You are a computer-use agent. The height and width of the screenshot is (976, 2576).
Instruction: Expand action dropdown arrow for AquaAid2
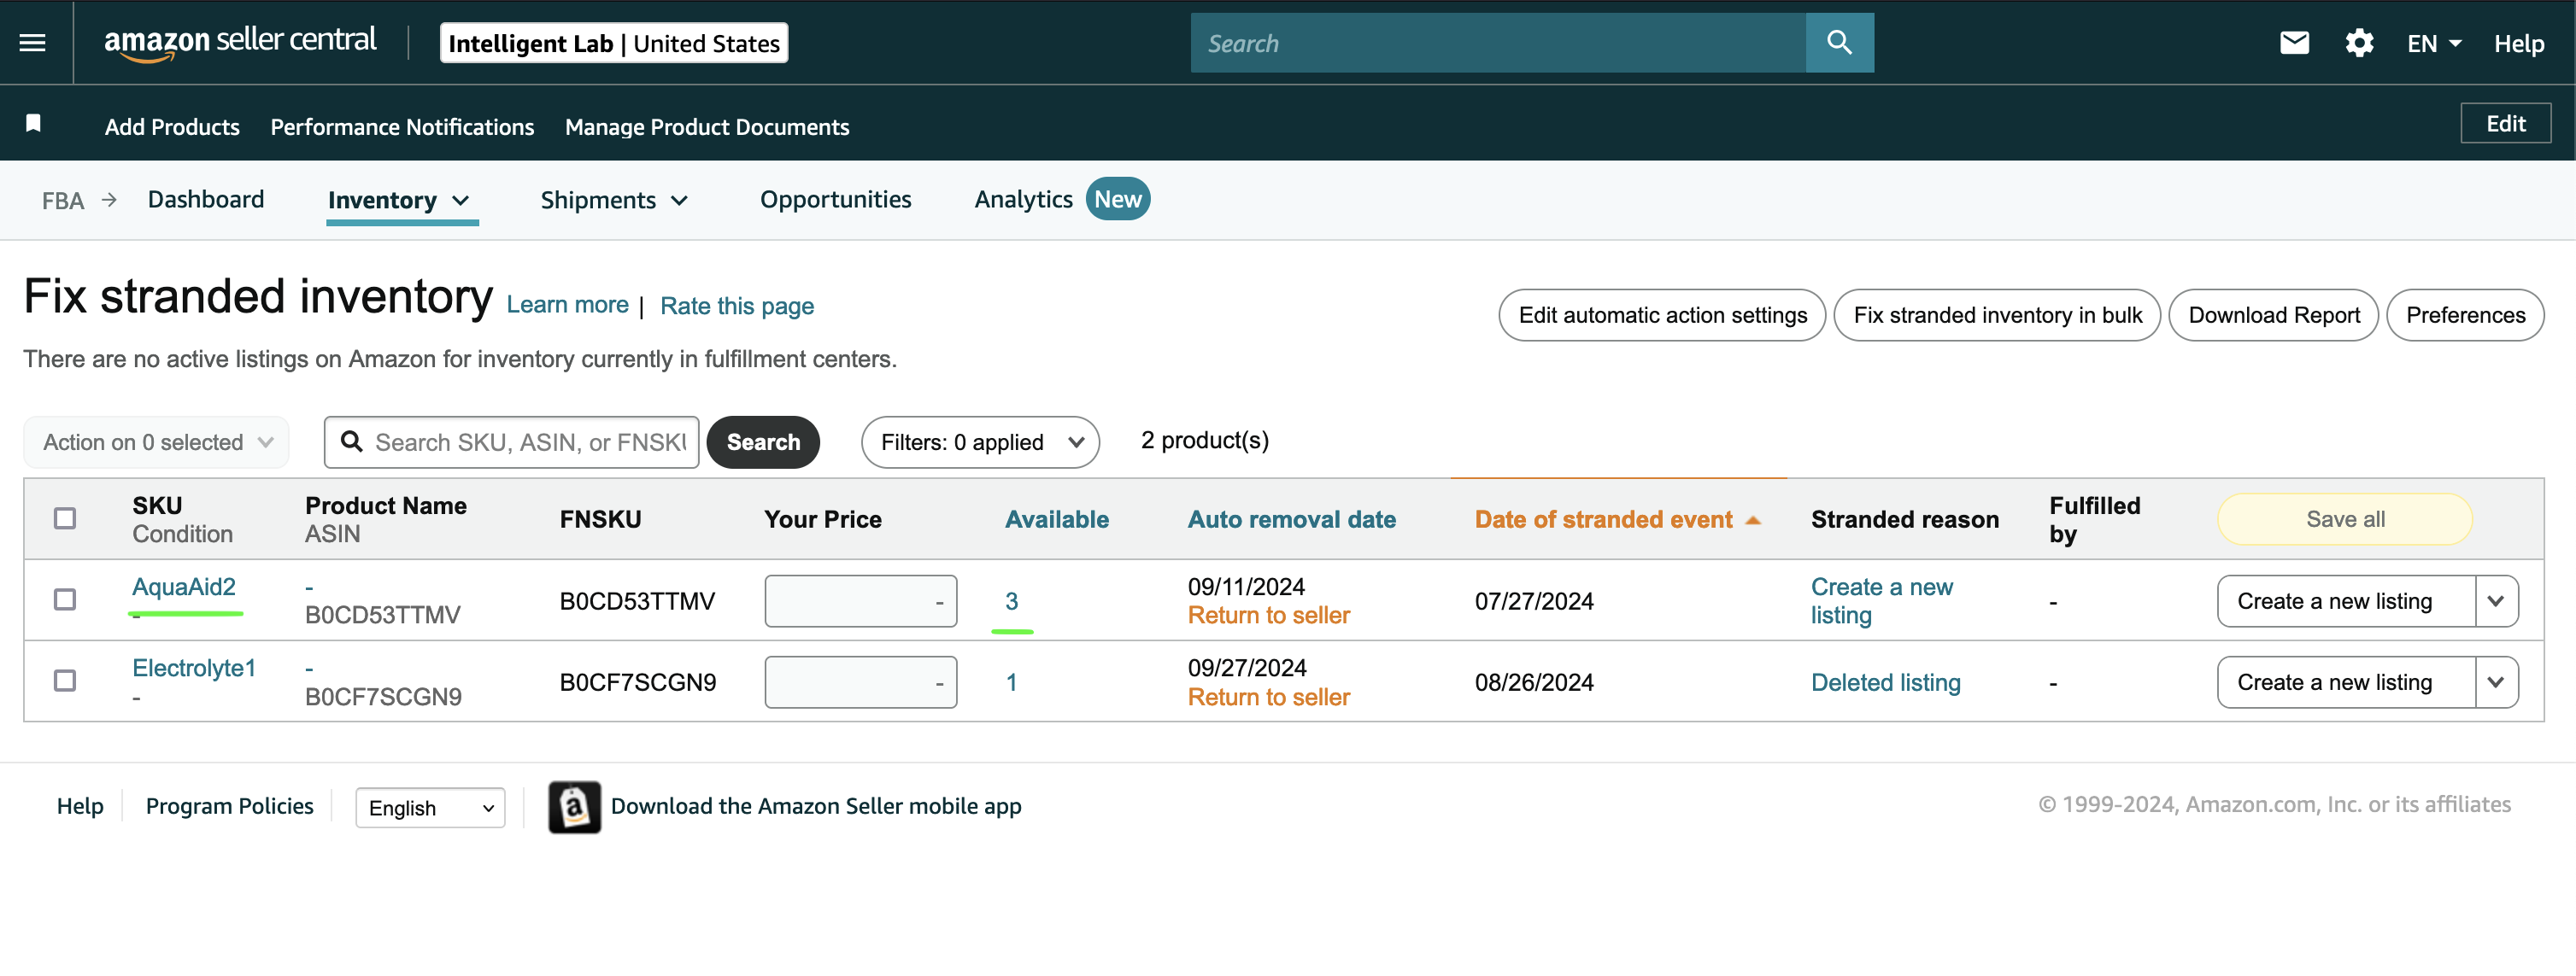point(2496,601)
